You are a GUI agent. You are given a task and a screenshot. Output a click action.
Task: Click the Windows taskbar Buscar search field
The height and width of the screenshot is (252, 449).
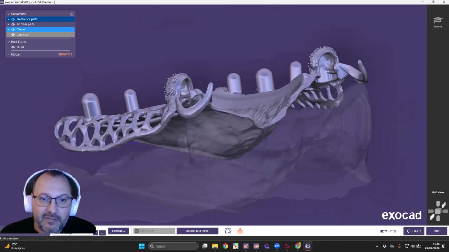173,246
